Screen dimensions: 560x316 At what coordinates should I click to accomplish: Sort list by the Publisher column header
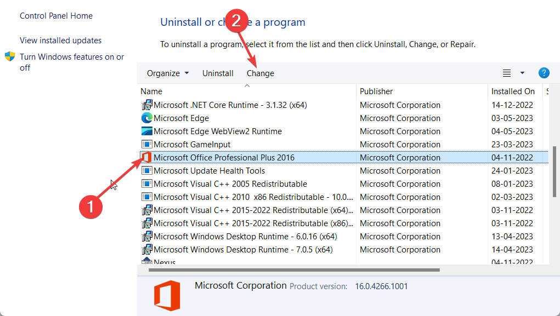pyautogui.click(x=376, y=91)
